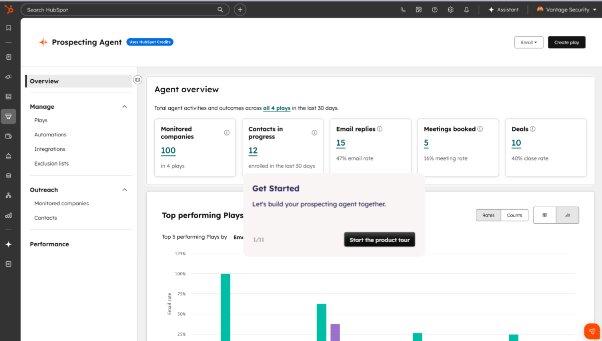Select Overview in the side navigation
Screen dimensions: 602x341
(79, 81)
